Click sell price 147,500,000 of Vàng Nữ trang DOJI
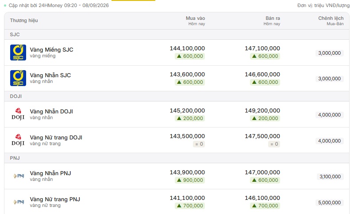The height and width of the screenshot is (214, 350). point(262,136)
